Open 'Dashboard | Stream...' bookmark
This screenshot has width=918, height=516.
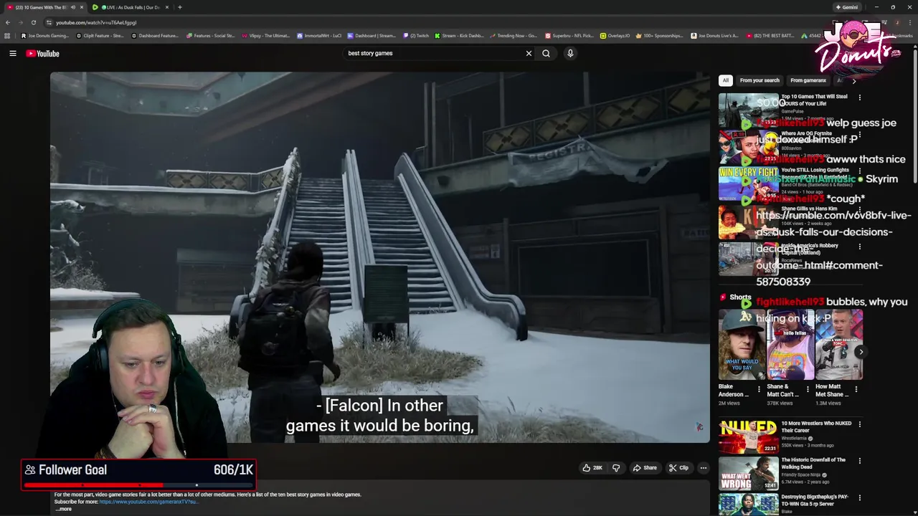tap(372, 35)
